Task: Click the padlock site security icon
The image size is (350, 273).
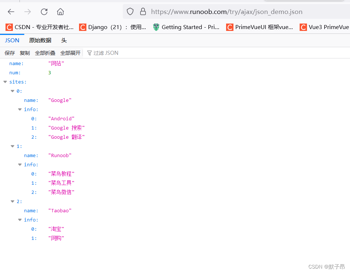Action: pyautogui.click(x=143, y=12)
